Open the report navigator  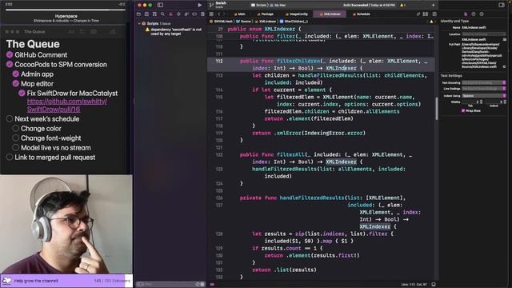[202, 14]
